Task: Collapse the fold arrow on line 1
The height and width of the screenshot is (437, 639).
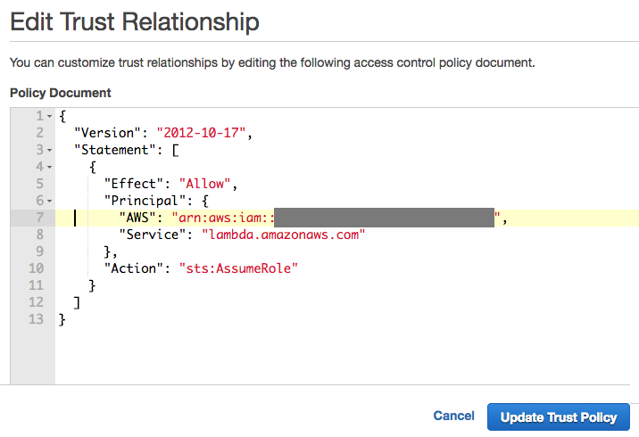Action: 49,117
